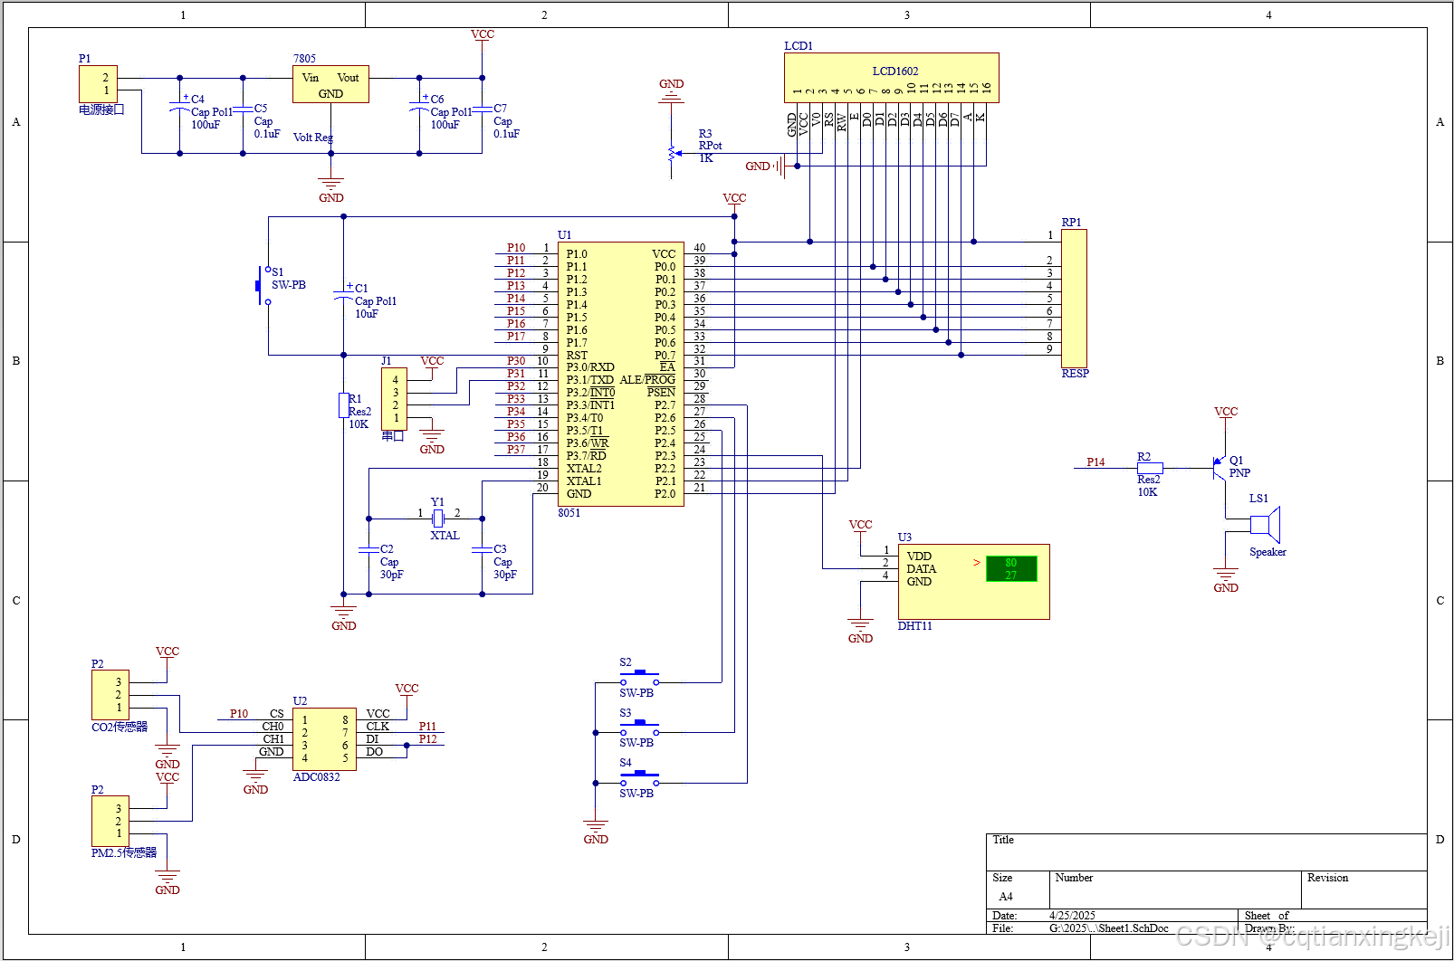The image size is (1454, 961).
Task: Click the P14 net label left of R2
Action: [1095, 461]
